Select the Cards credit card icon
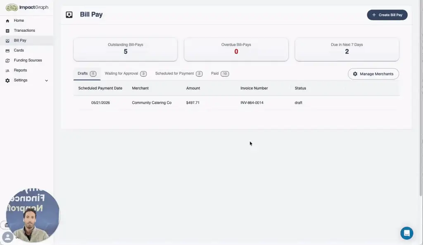This screenshot has height=245, width=423. coord(7,51)
